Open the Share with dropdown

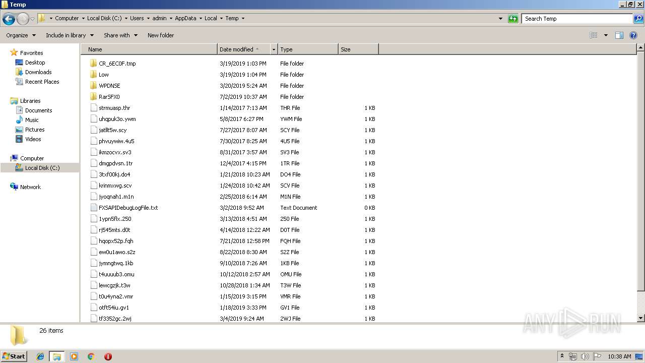[120, 35]
